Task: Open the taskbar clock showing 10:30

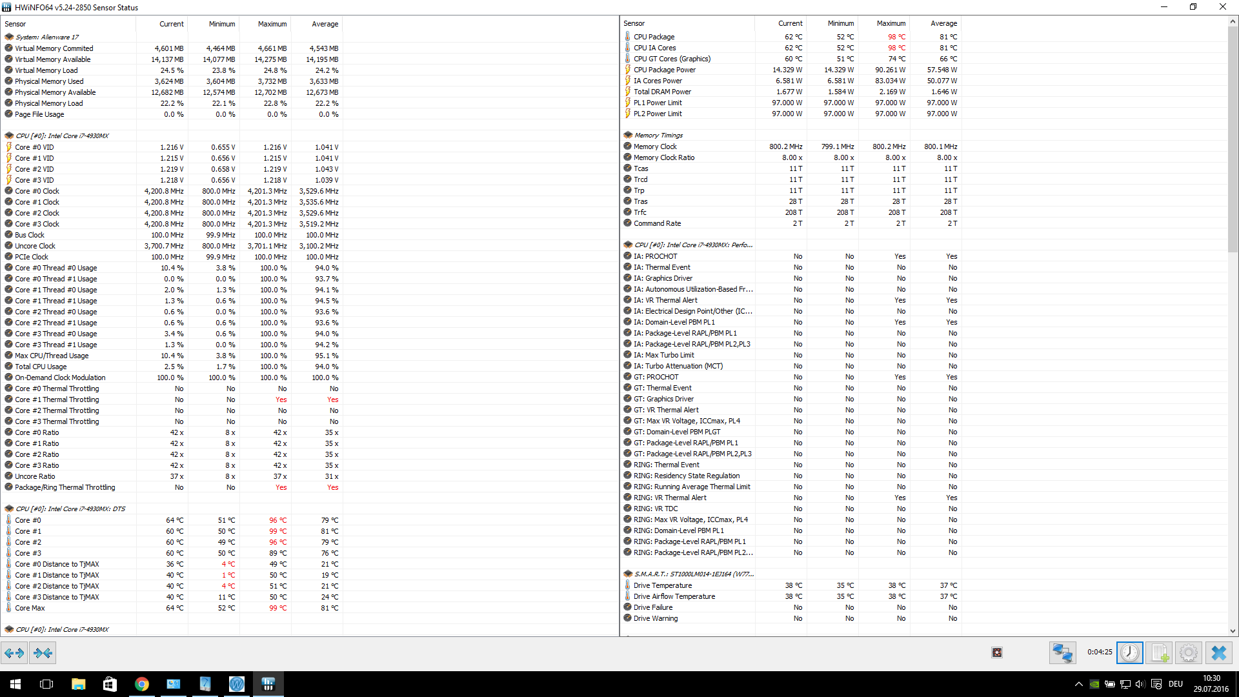Action: (1211, 684)
